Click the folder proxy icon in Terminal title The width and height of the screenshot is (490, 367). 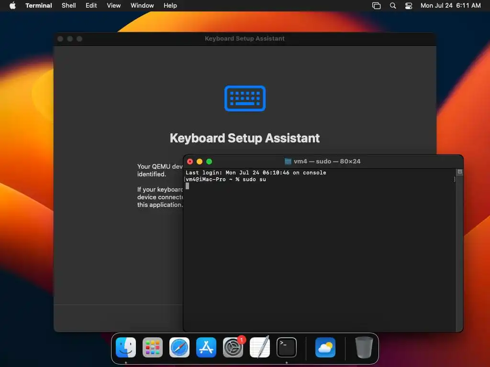(x=288, y=162)
